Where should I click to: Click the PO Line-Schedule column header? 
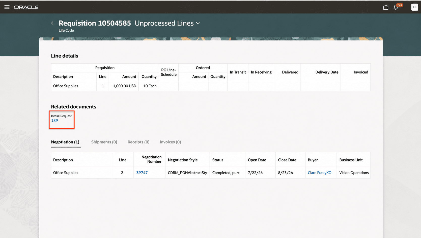click(x=169, y=72)
